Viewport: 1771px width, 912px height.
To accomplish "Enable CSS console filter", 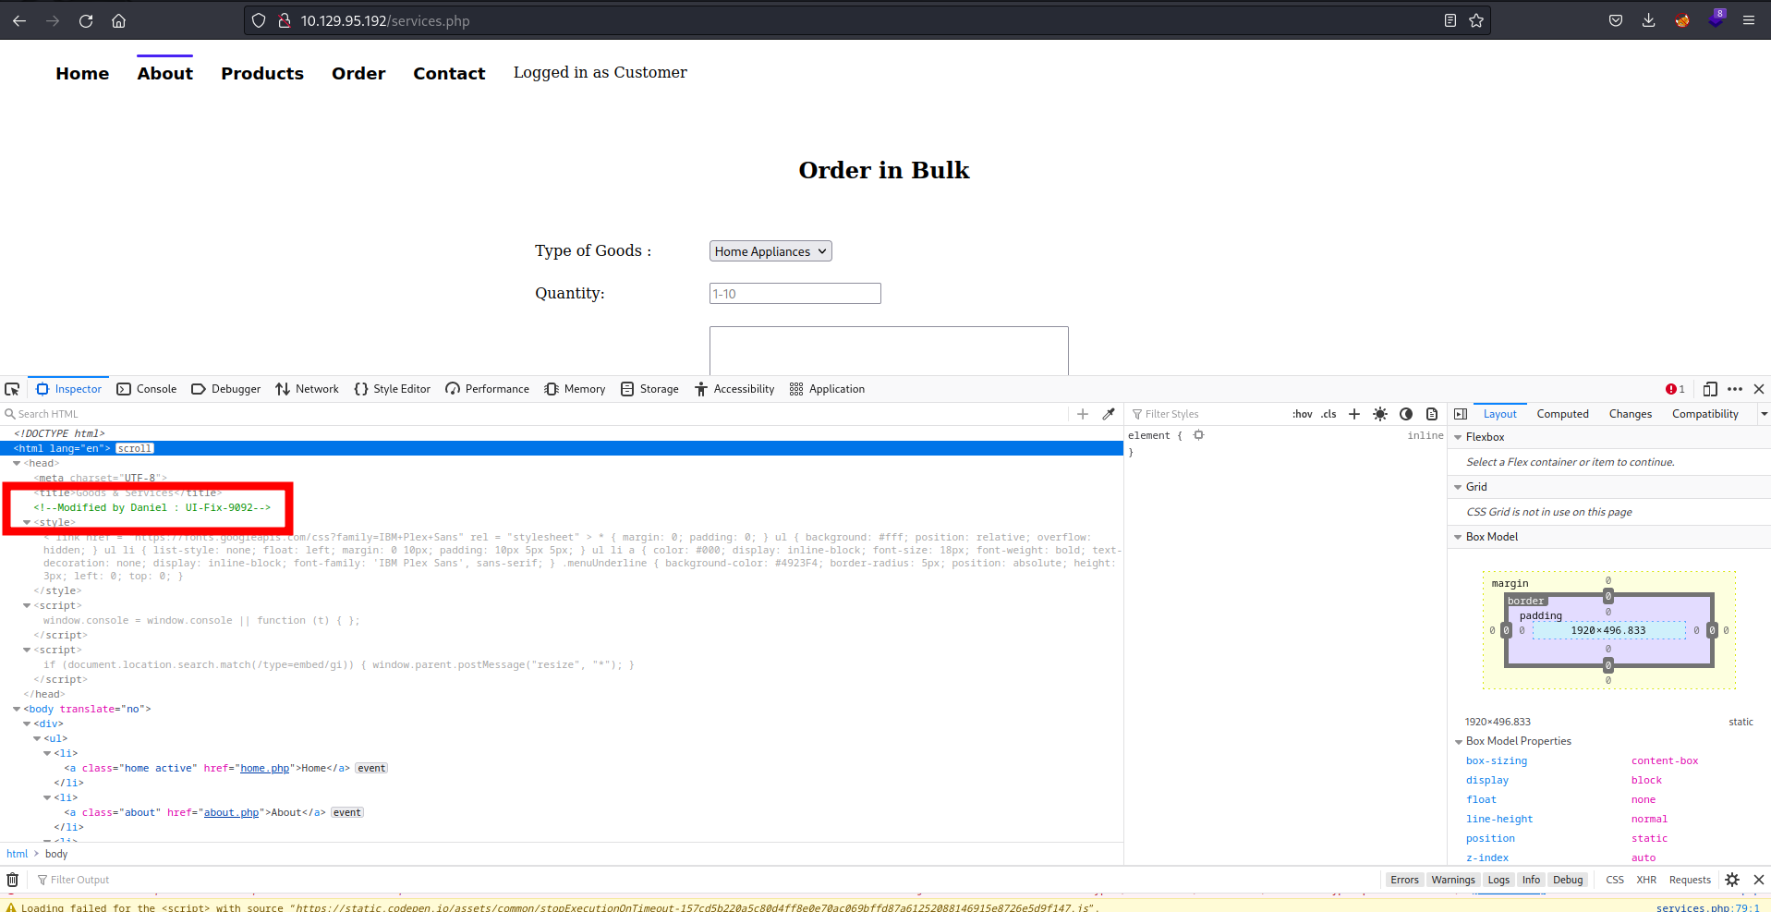I will click(x=1615, y=880).
